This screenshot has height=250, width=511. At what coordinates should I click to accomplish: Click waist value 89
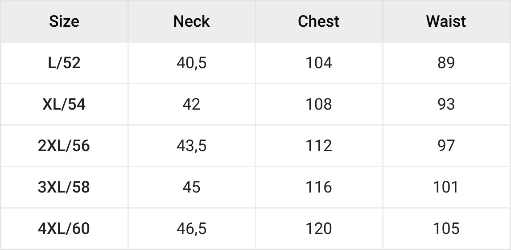coord(446,63)
